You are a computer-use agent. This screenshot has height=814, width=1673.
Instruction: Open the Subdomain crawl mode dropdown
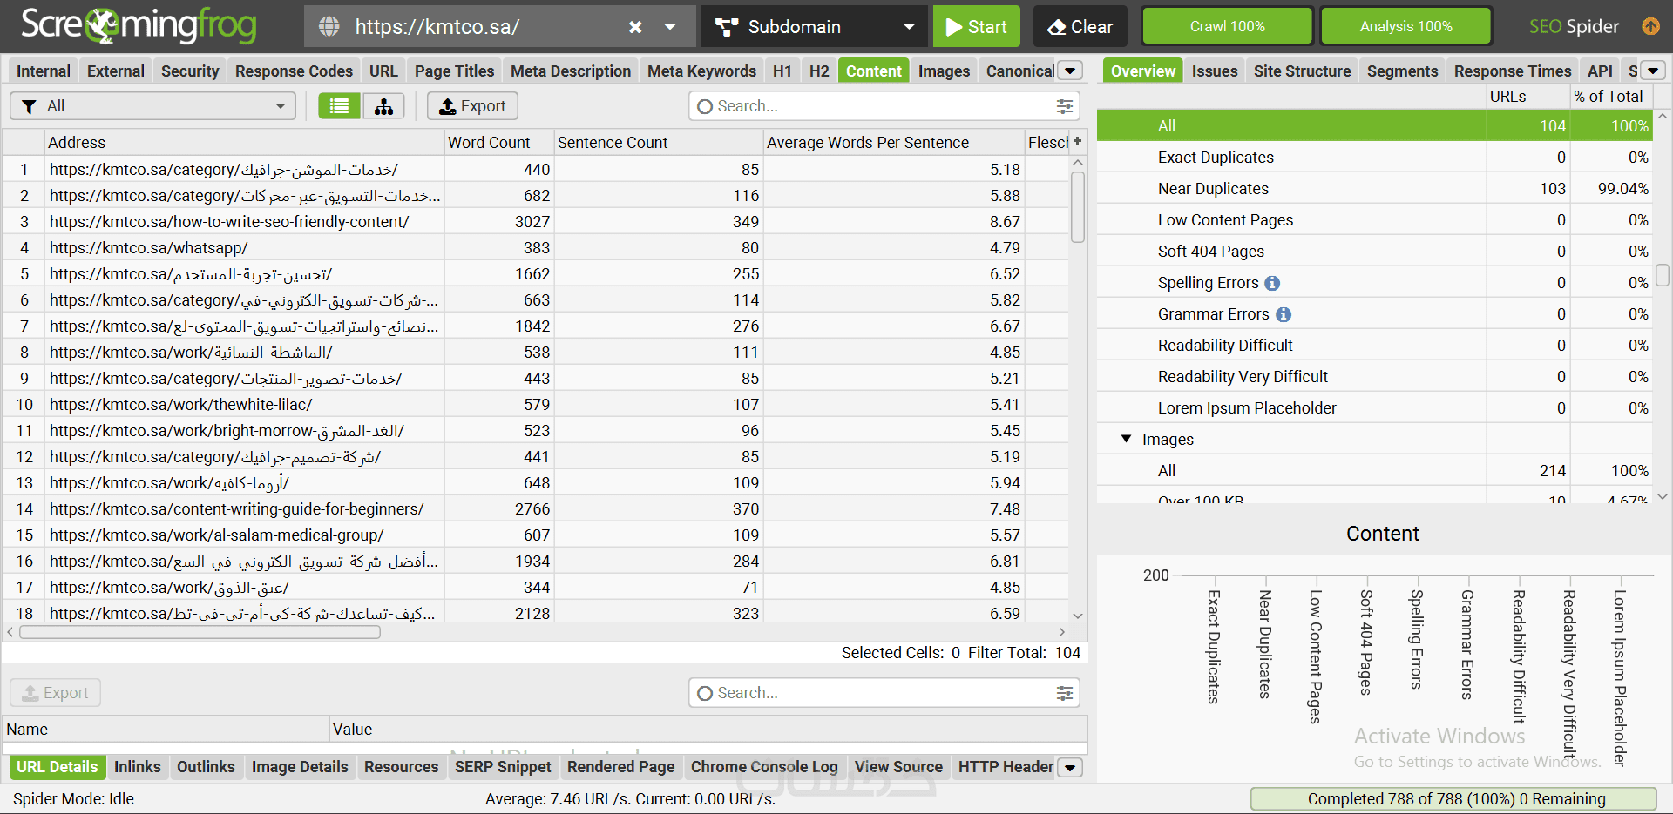(x=815, y=27)
